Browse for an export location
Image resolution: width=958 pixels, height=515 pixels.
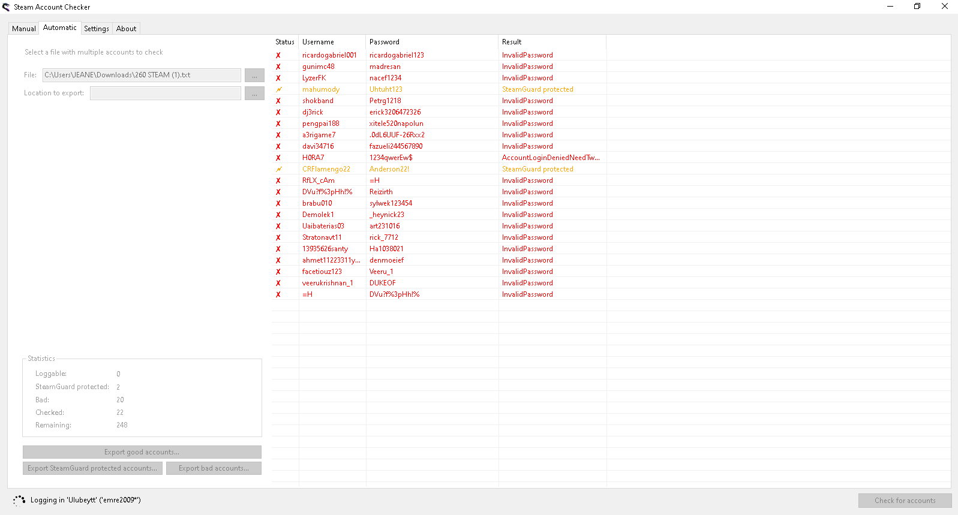[254, 94]
